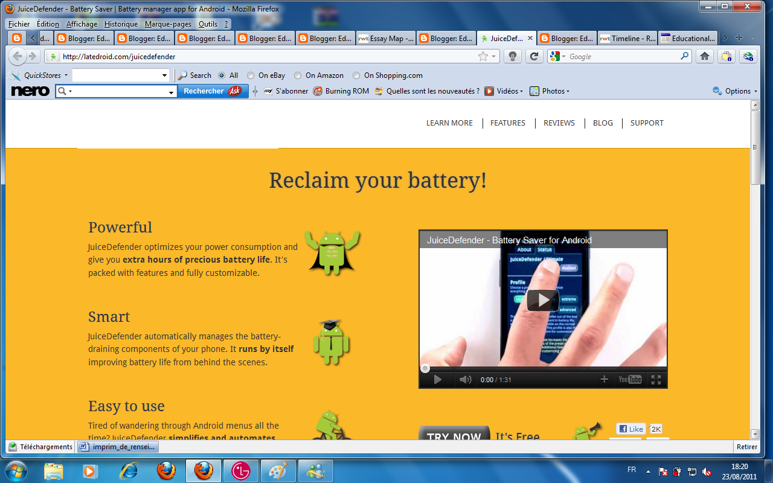The image size is (773, 483).
Task: Click the lightbulb add-on icon beside Reload
Action: (513, 56)
